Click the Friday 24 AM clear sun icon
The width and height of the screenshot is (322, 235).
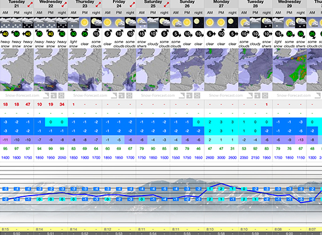tap(107, 22)
